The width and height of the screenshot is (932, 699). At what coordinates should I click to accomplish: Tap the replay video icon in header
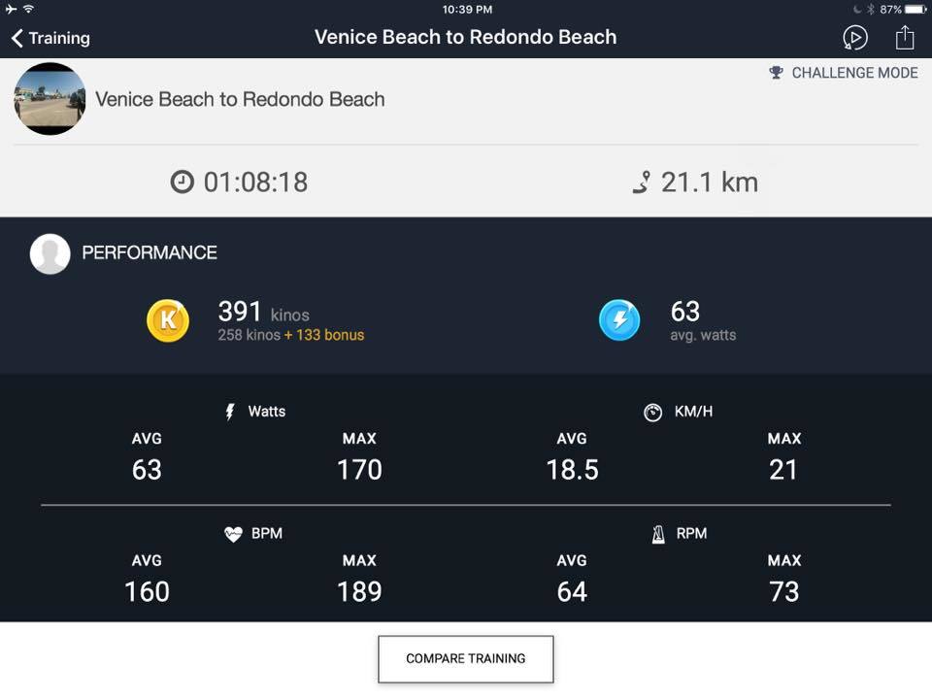click(854, 38)
